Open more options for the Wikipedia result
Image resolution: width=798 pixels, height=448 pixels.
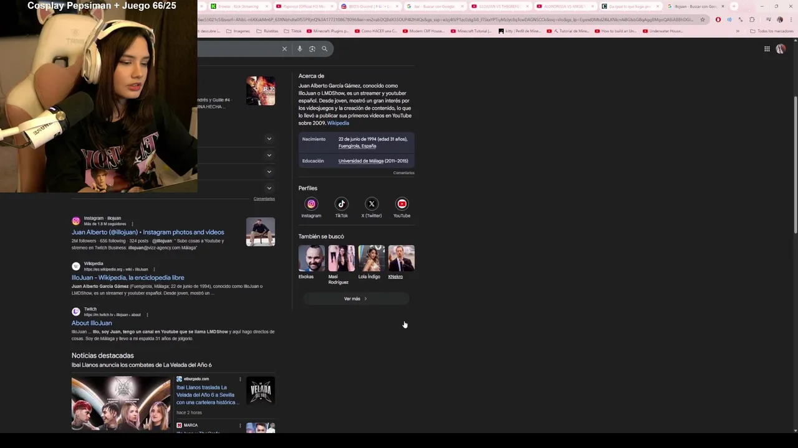(154, 269)
